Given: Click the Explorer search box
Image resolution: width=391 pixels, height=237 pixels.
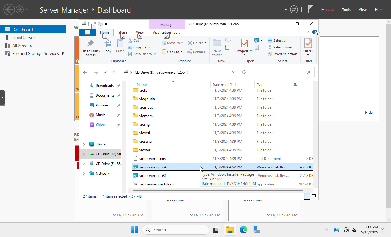Looking at the screenshot, I should point(280,72).
